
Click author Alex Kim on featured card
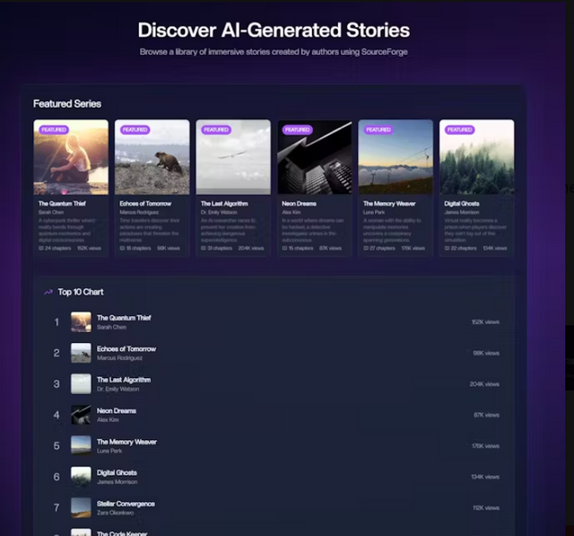pos(291,213)
